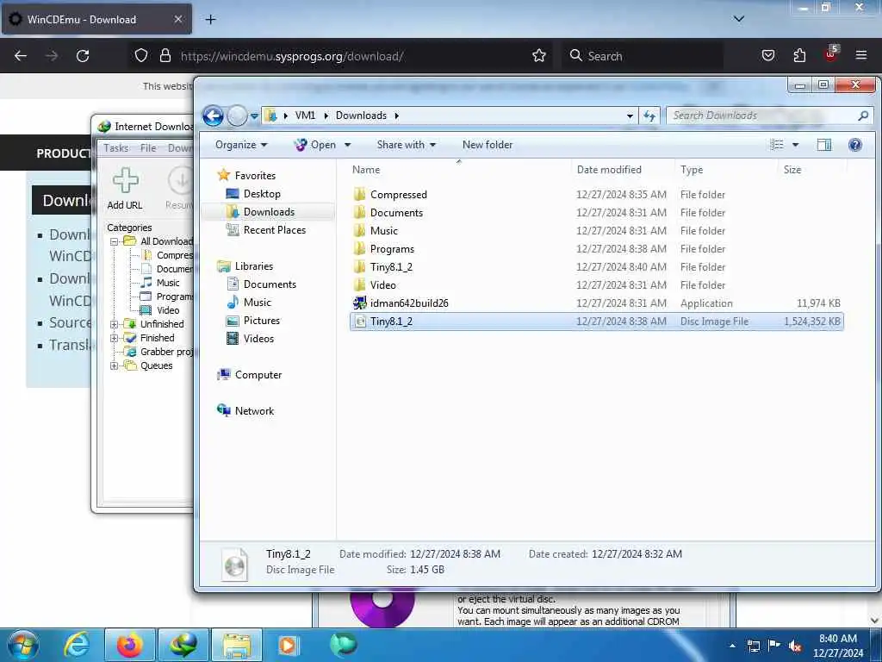Image resolution: width=882 pixels, height=662 pixels.
Task: Open Documents library
Action: click(x=270, y=284)
